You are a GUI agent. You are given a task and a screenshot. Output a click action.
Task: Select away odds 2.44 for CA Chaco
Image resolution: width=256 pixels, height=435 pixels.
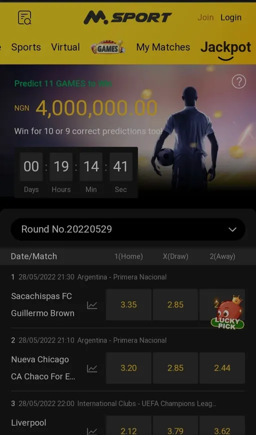click(222, 368)
